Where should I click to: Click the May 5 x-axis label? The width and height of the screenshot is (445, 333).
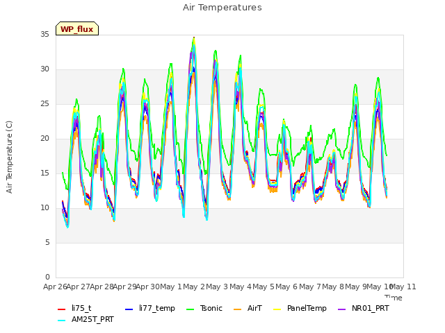[x=264, y=287]
